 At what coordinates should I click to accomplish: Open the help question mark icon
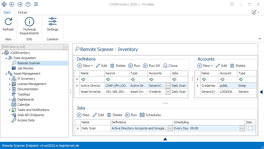pos(28,4)
